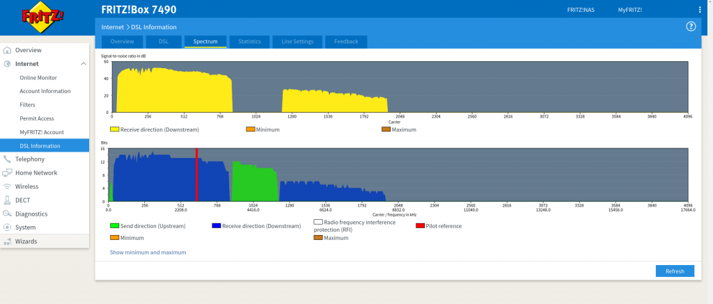Screen dimensions: 713x304
Task: Open FRITZ!NAS link in header
Action: point(581,10)
